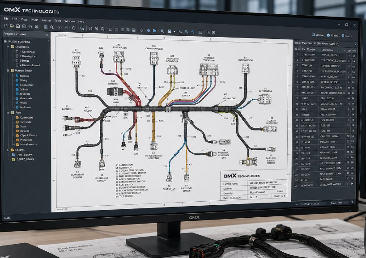Select Devices under Parts
Viewport: 366px width, 258px height.
25,131
